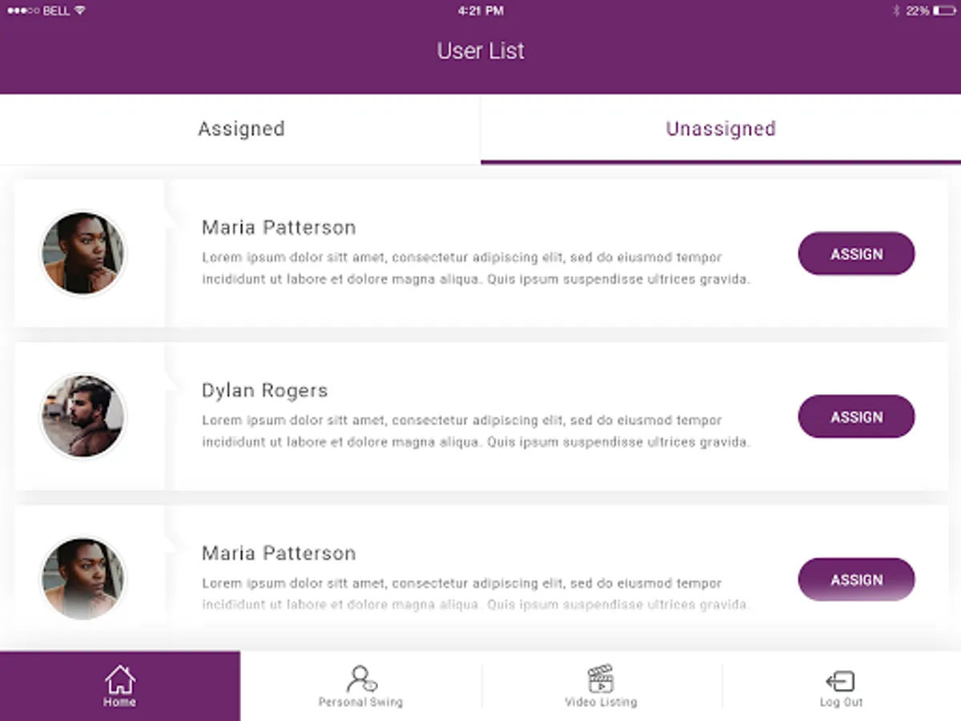The height and width of the screenshot is (721, 961).
Task: Click the Dylan Rogers name
Action: point(265,391)
